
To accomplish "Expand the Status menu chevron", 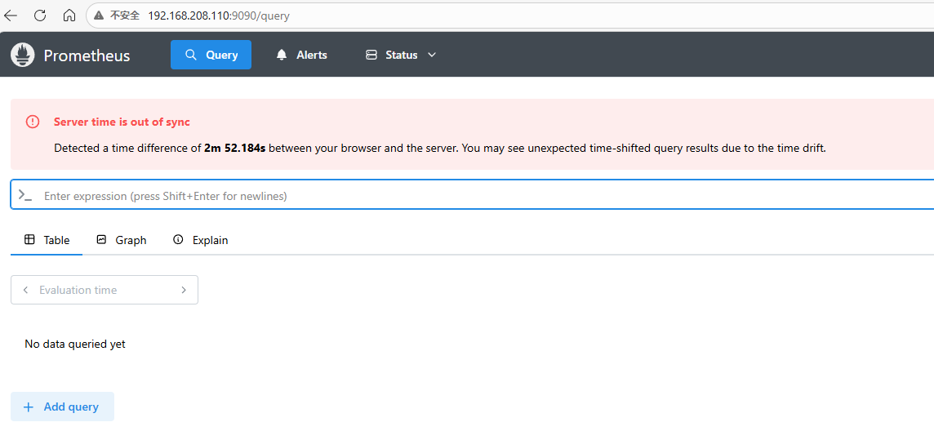I will coord(433,55).
